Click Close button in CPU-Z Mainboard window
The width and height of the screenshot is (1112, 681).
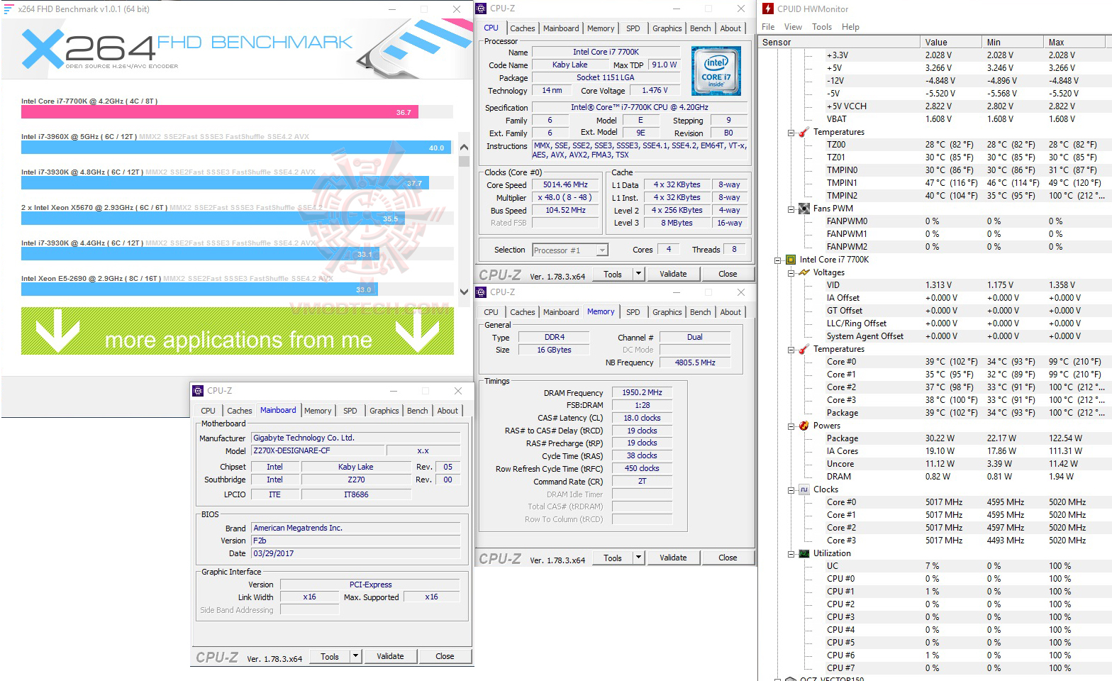click(x=445, y=656)
